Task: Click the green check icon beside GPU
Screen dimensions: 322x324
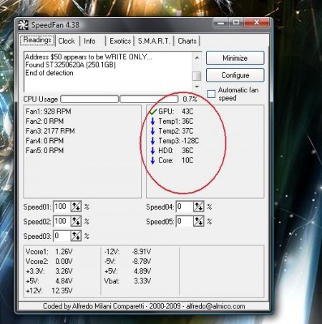Action: tap(152, 112)
